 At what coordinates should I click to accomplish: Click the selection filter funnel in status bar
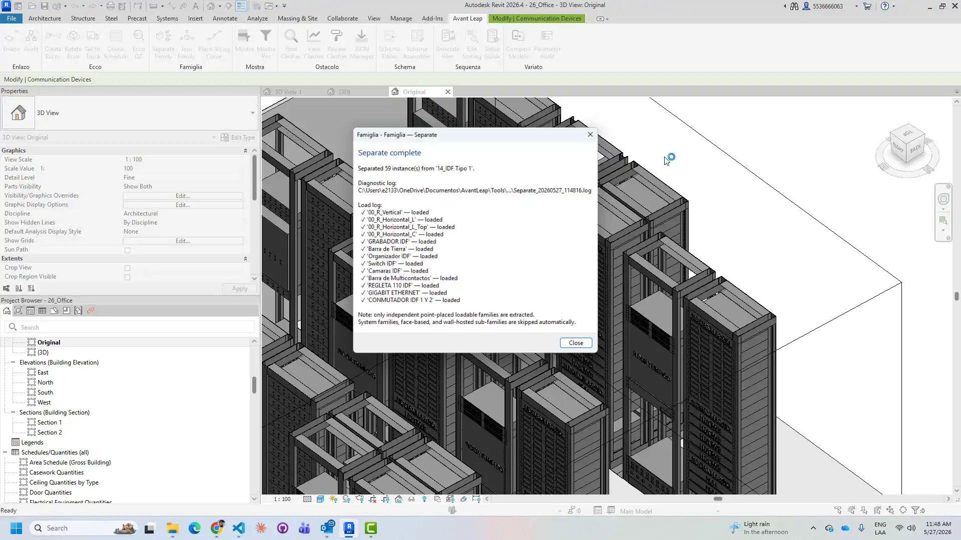pos(915,510)
